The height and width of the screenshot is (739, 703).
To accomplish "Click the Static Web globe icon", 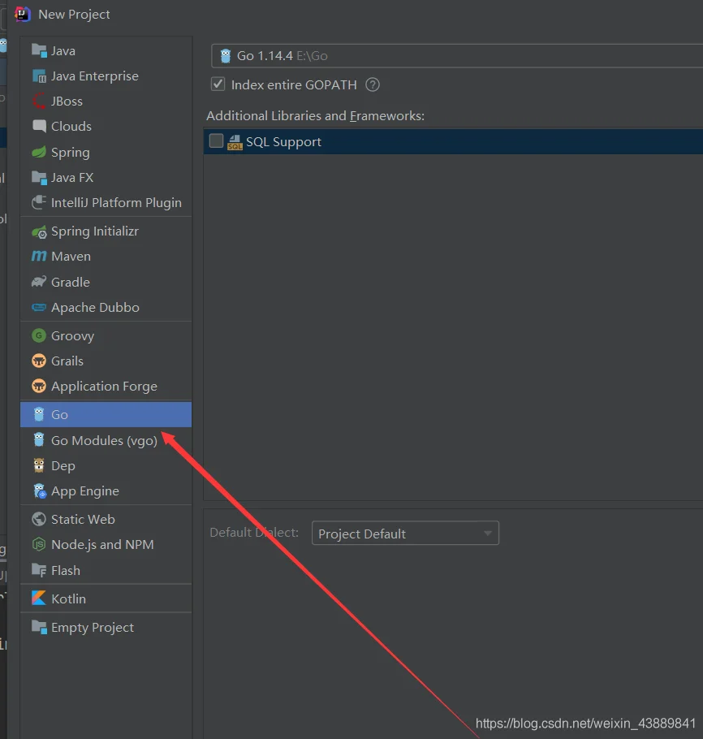I will click(39, 520).
